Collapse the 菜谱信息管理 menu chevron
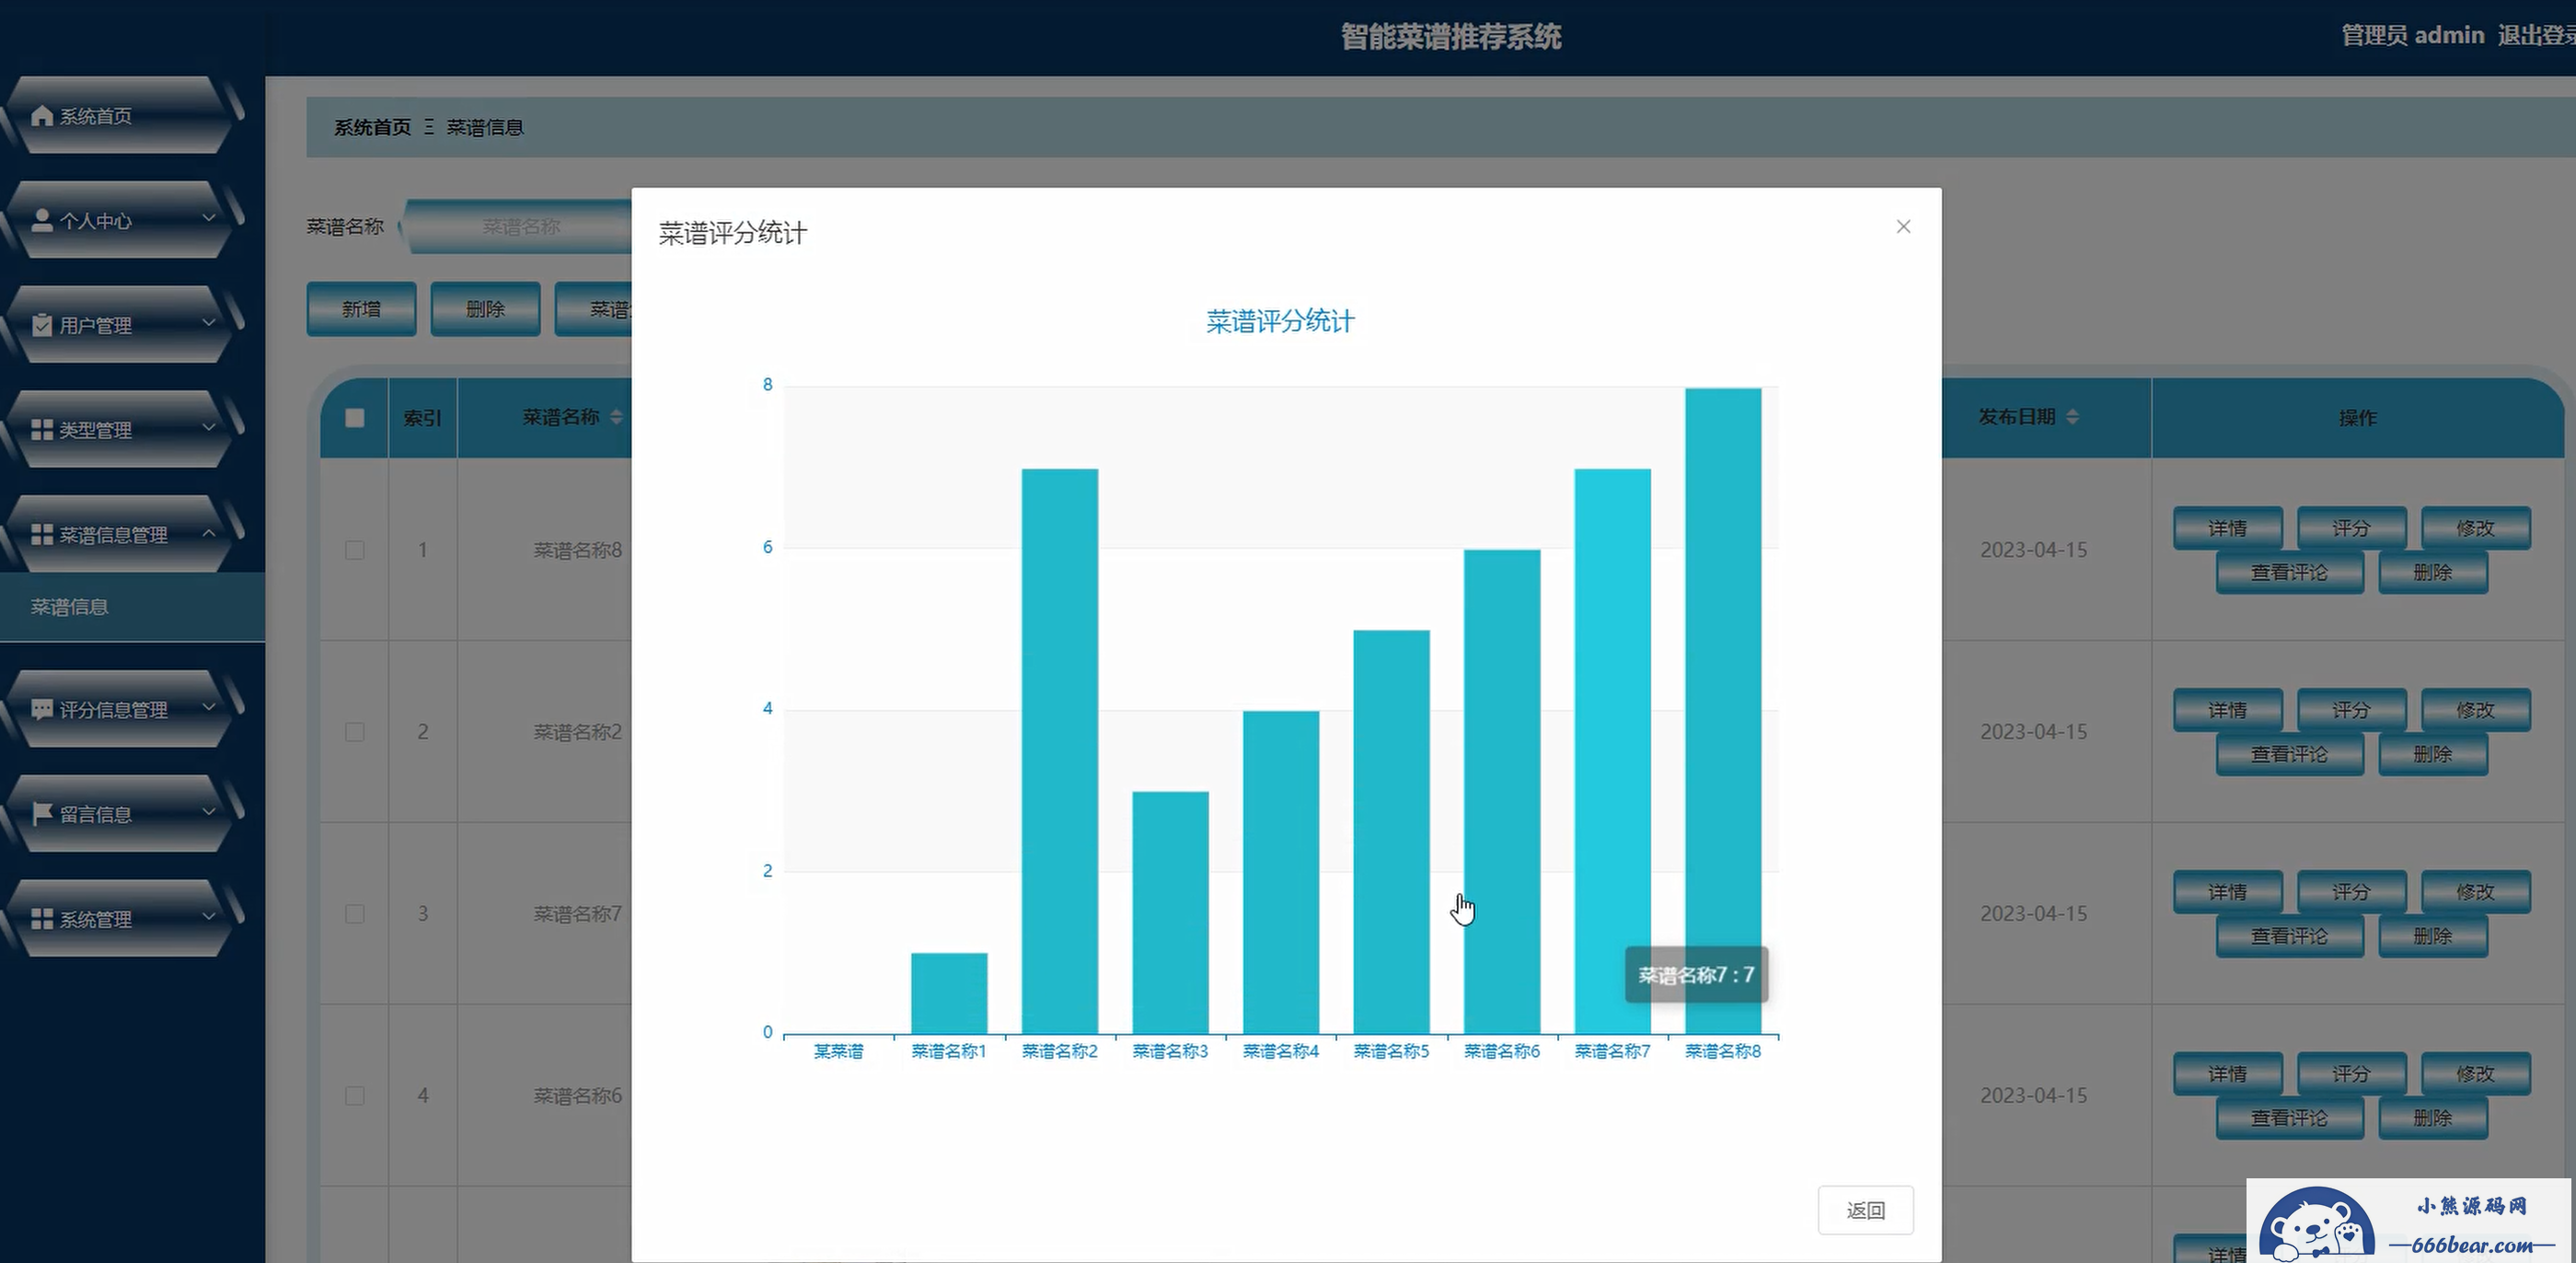This screenshot has height=1263, width=2576. tap(209, 533)
